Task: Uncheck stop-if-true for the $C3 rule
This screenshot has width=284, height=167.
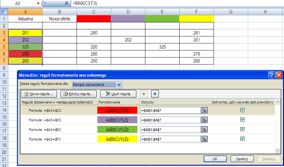Action: pyautogui.click(x=242, y=110)
